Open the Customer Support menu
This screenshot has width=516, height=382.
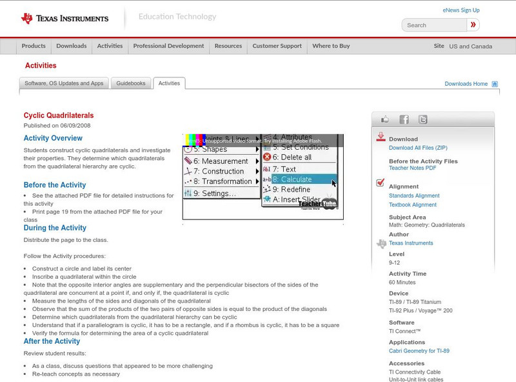point(277,46)
